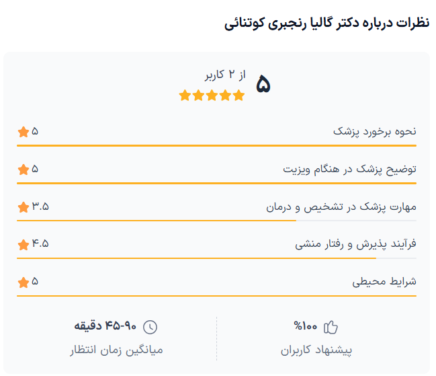Click the large overall score number ۵

point(263,85)
